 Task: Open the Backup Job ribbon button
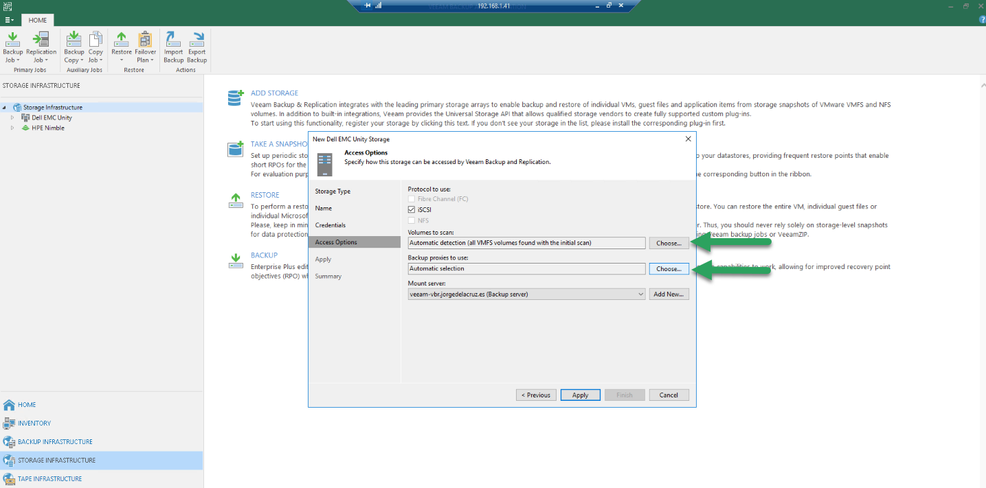(12, 47)
